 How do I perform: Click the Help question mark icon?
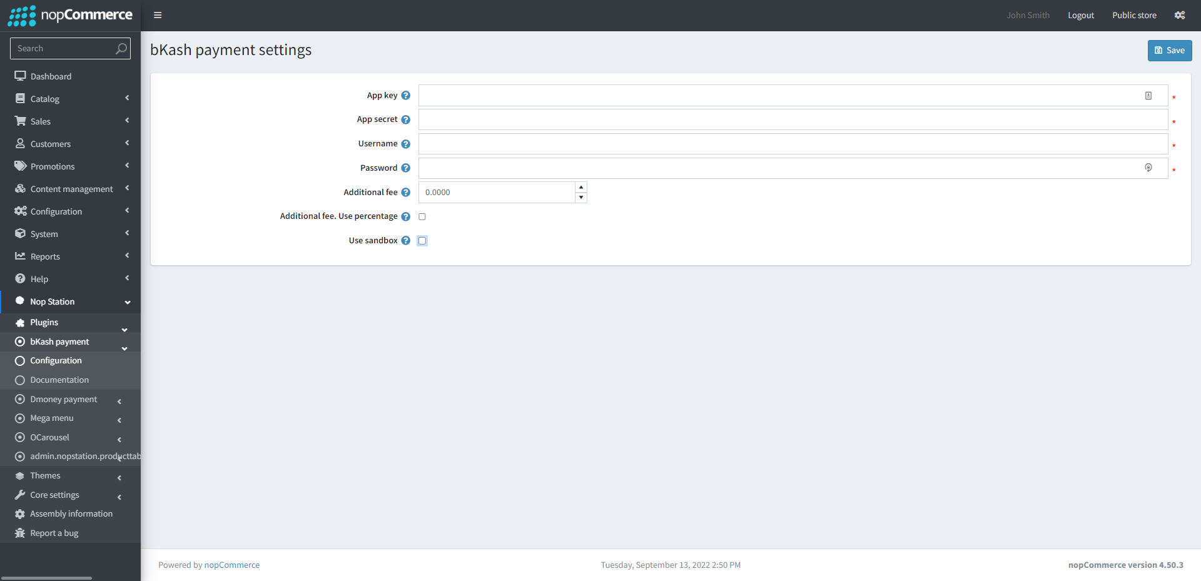(20, 278)
